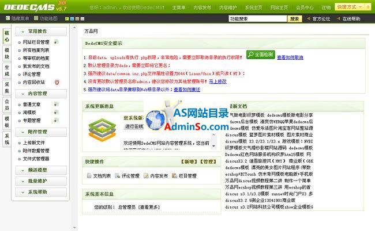Select the brown skin swatch
The width and height of the screenshot is (375, 231).
(77, 19)
